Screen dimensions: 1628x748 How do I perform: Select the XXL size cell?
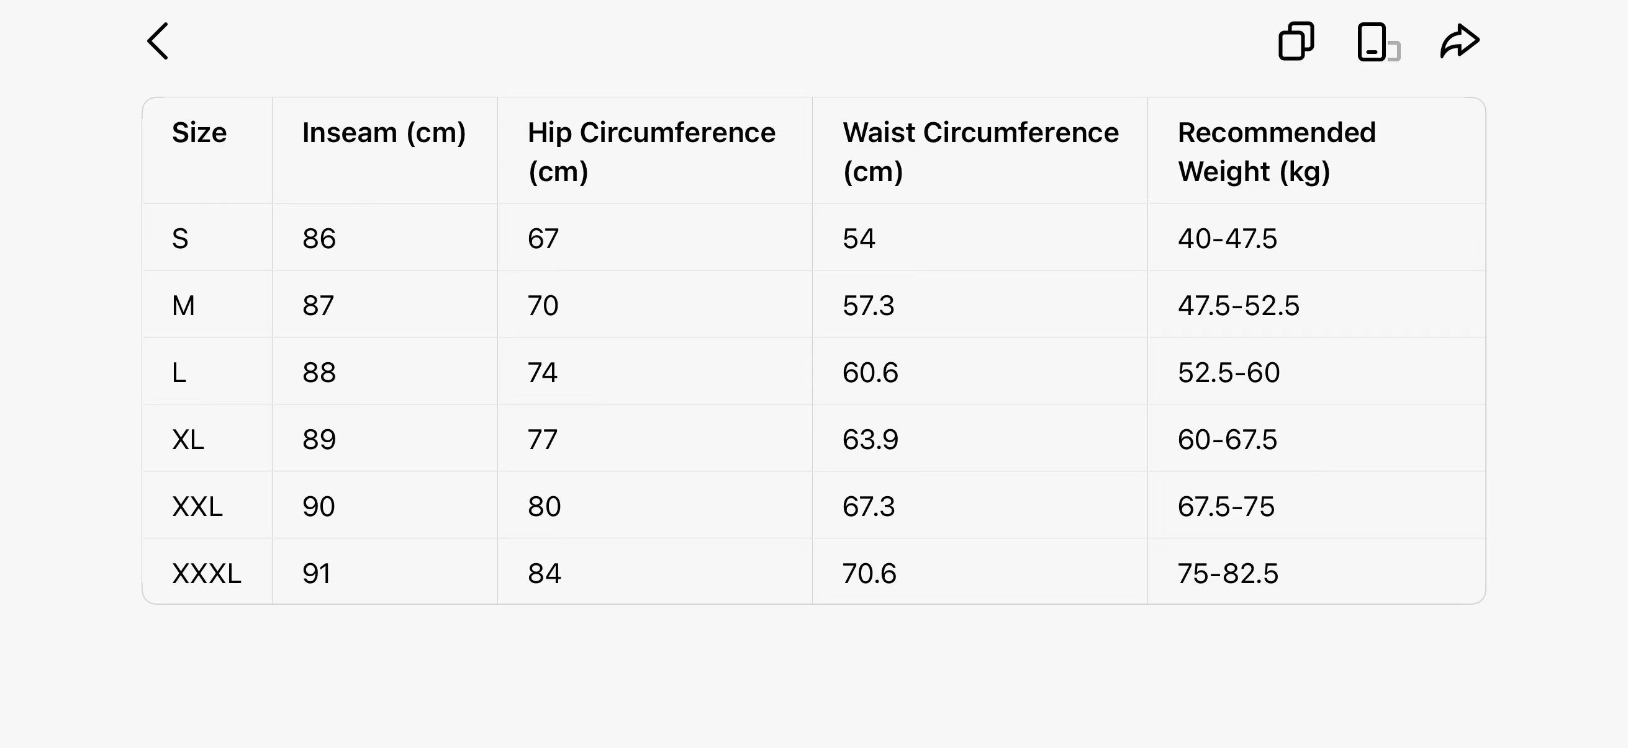pos(197,506)
